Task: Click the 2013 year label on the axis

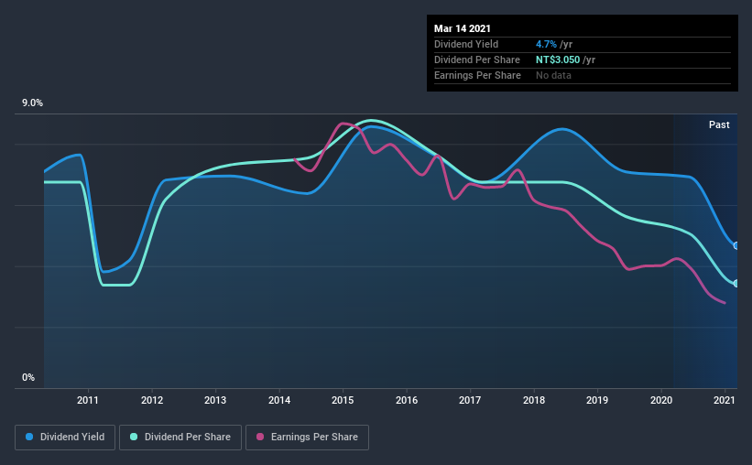Action: point(215,400)
